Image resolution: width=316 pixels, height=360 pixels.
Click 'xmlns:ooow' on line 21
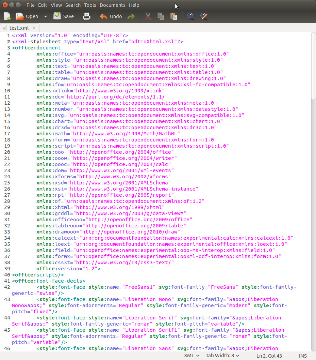pos(52,158)
